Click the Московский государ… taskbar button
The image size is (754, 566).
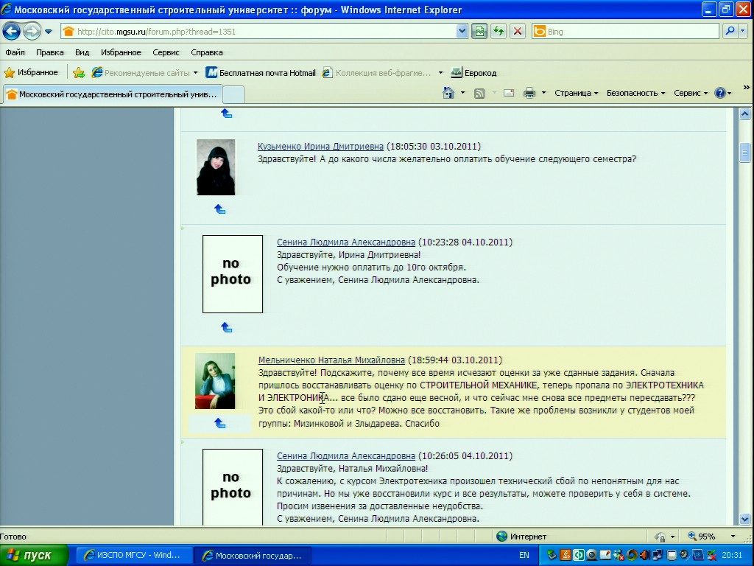[x=253, y=556]
